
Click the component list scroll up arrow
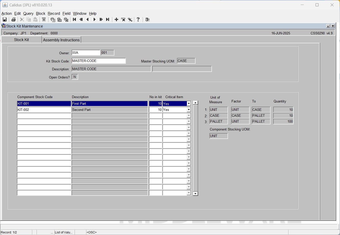tap(196, 103)
